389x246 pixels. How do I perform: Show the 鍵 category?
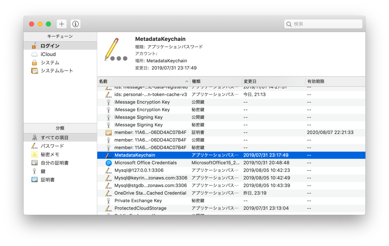[x=60, y=171]
